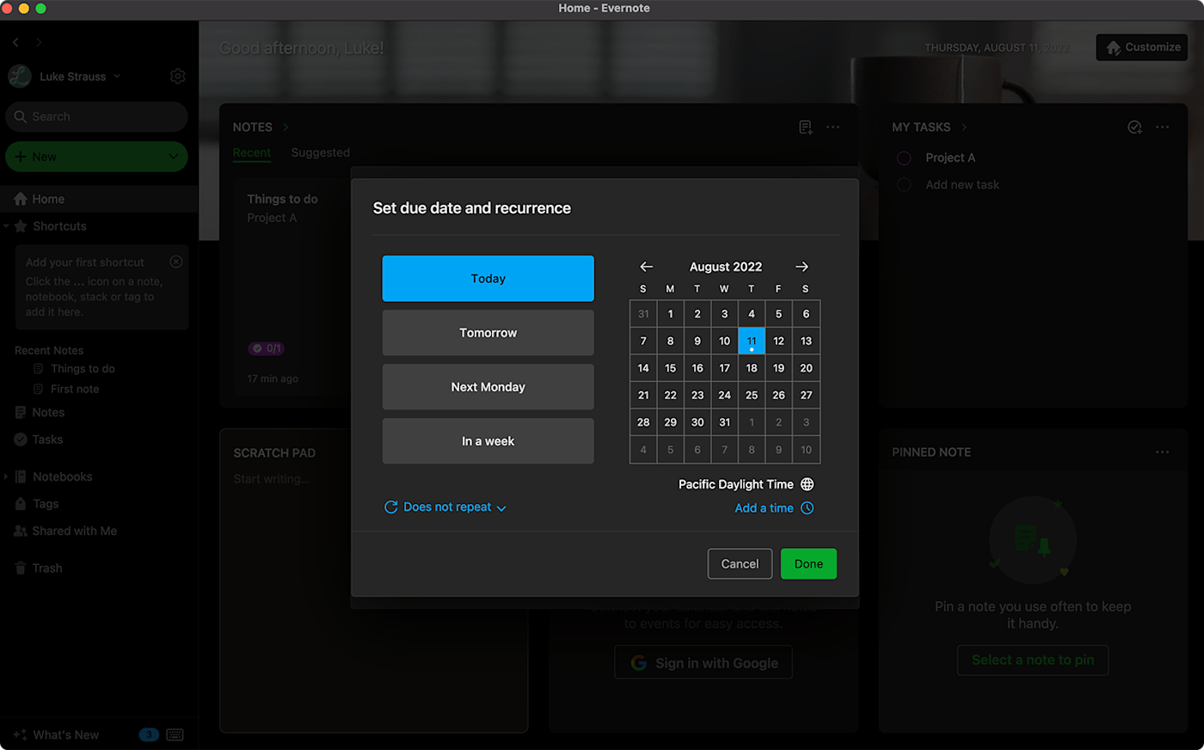This screenshot has width=1204, height=750.
Task: Switch to the Recent notes tab
Action: tap(252, 153)
